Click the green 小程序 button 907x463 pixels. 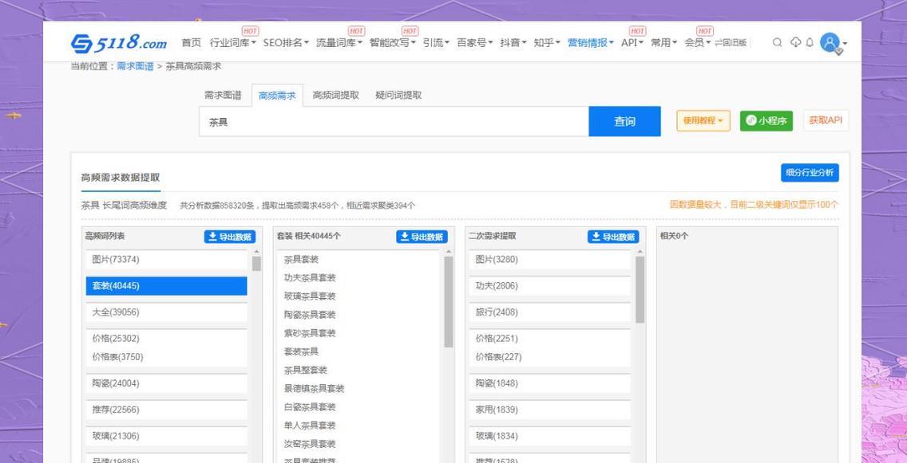click(766, 120)
